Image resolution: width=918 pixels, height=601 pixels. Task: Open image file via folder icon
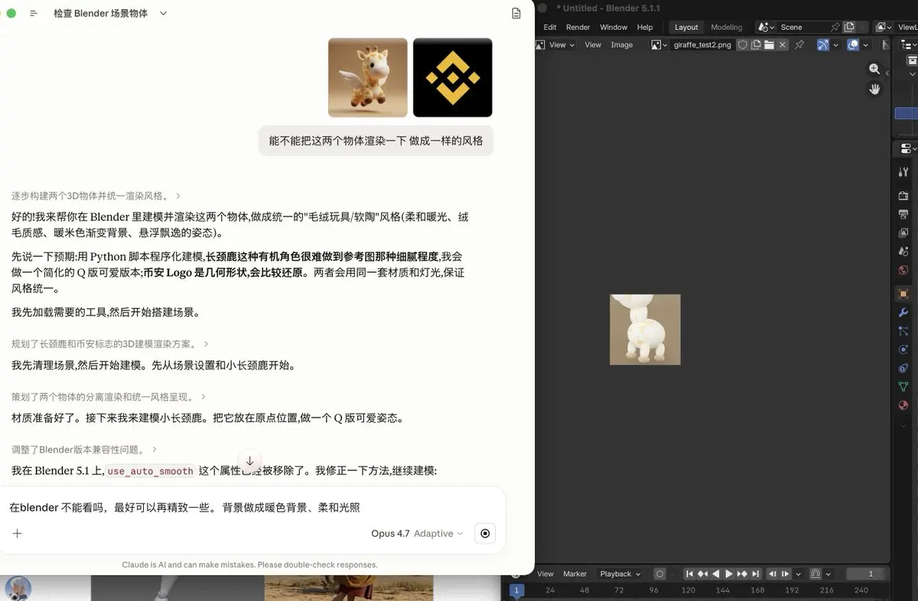[x=769, y=45]
